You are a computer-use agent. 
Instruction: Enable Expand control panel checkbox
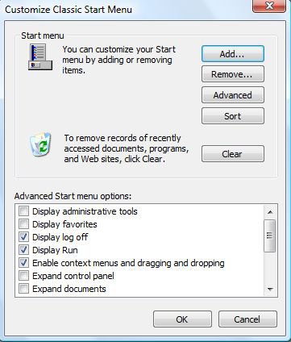(x=23, y=276)
